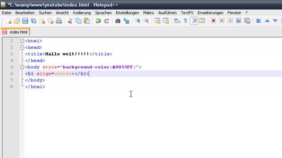Screen dimensions: 282x158
Task: Open the Ausführen menu
Action: 167,13
